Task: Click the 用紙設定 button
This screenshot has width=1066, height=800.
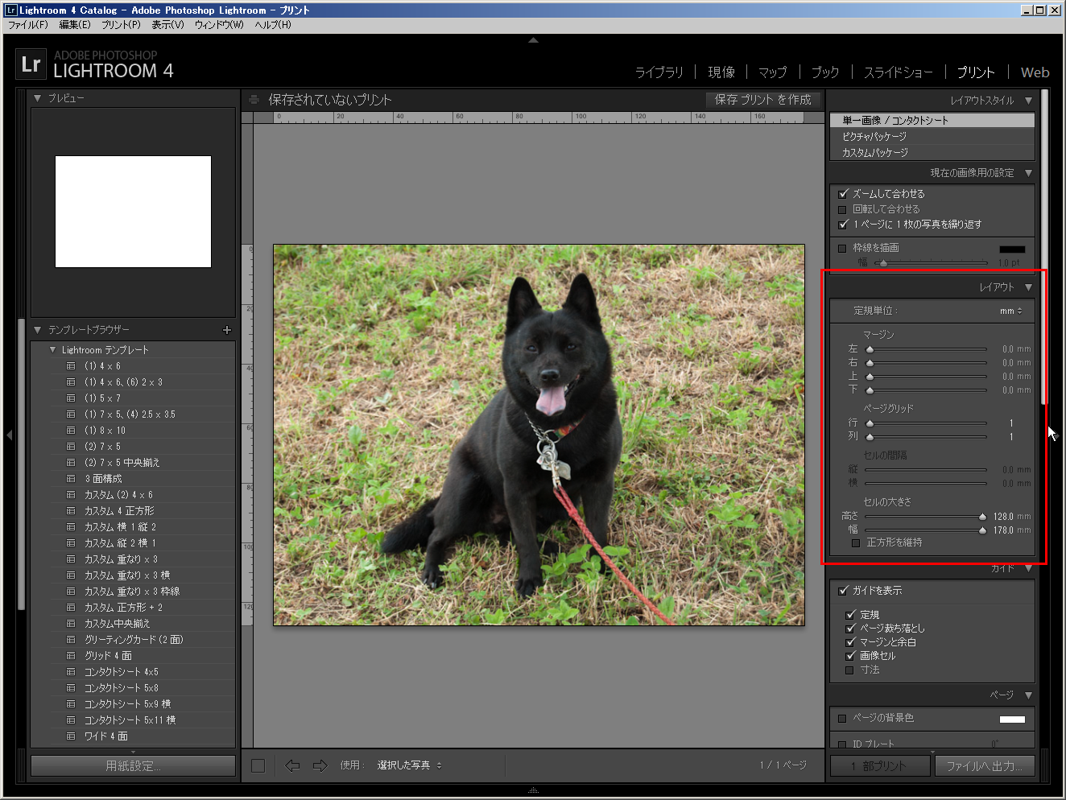Action: [x=133, y=766]
